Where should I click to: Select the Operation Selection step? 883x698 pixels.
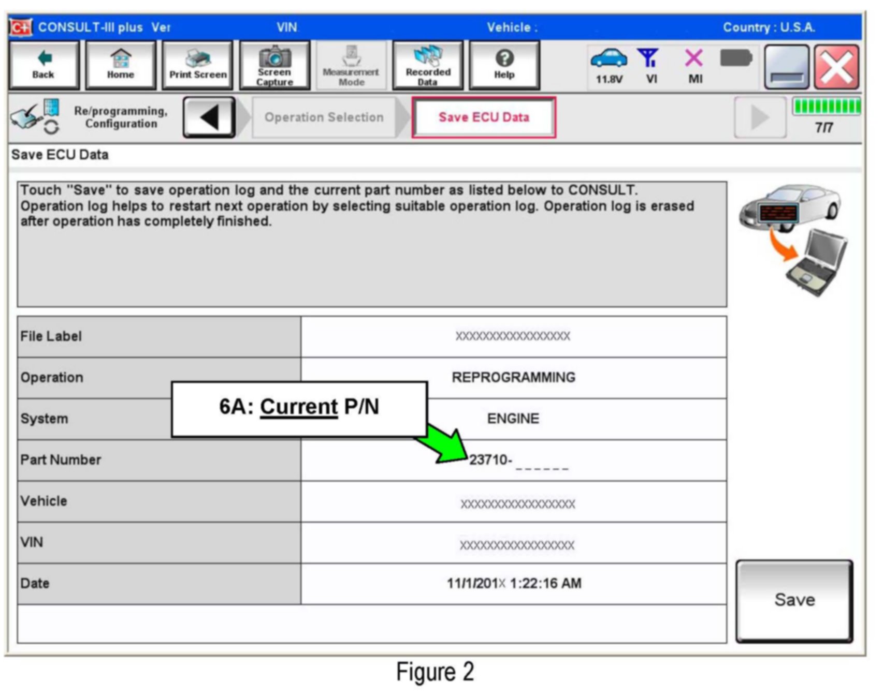coord(324,117)
